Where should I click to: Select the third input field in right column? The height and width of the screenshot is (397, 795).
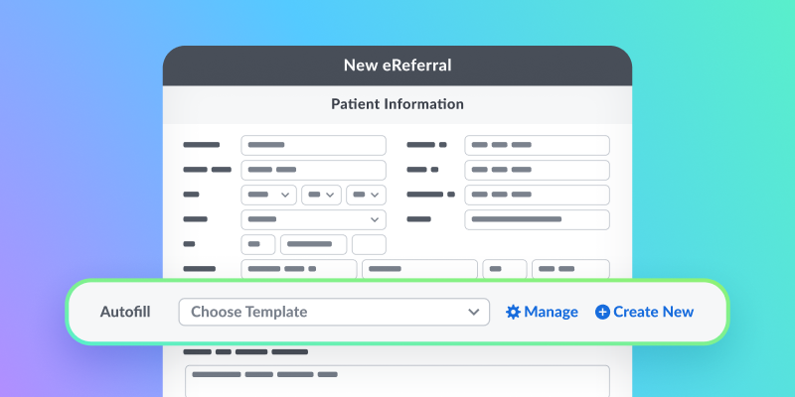pyautogui.click(x=537, y=195)
